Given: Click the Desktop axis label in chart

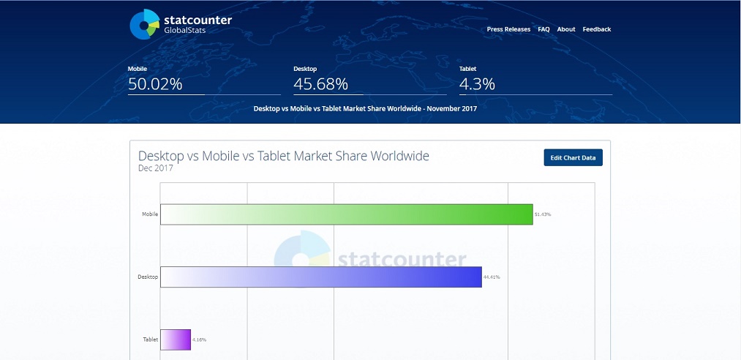Looking at the screenshot, I should tap(148, 277).
